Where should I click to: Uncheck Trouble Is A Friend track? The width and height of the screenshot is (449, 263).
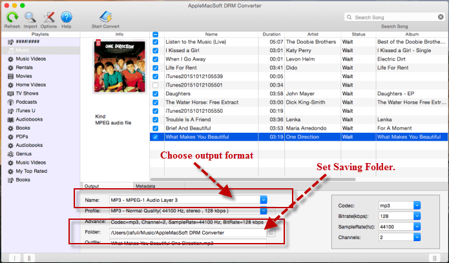[x=155, y=119]
